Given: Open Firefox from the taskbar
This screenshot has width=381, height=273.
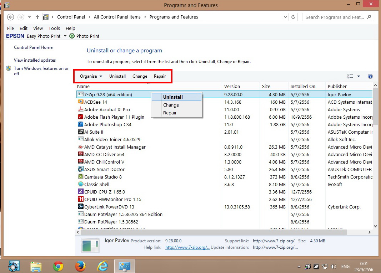Looking at the screenshot, I should coord(80,266).
